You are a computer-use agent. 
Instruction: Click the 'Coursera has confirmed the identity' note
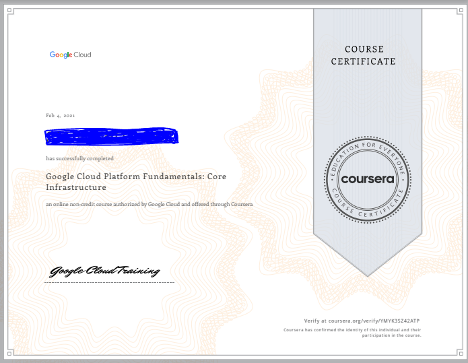[x=352, y=333]
